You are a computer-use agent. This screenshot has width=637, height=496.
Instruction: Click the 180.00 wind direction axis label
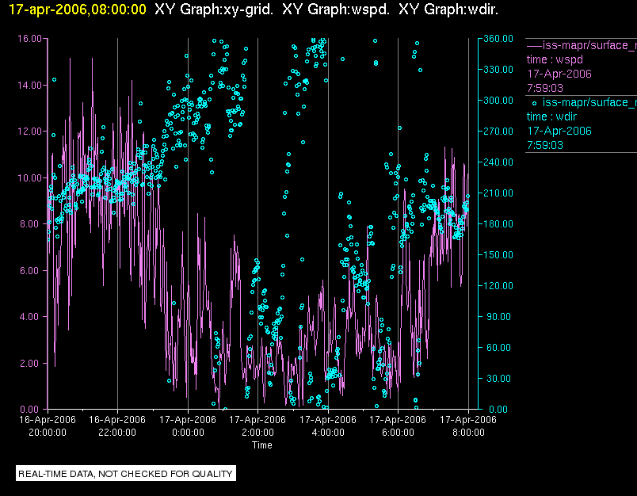point(498,223)
